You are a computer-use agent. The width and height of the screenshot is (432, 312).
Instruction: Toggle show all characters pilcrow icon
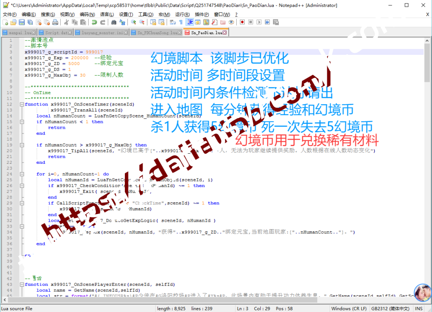point(181,22)
